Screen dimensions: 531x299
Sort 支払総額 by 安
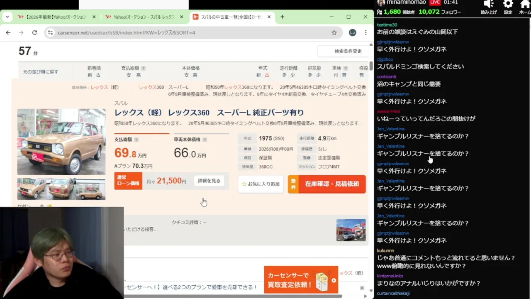[x=129, y=75]
